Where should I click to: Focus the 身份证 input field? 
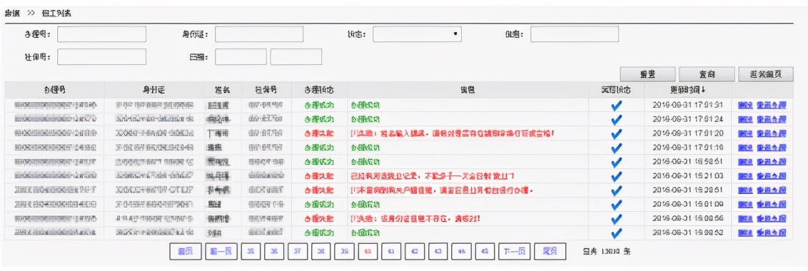(259, 34)
